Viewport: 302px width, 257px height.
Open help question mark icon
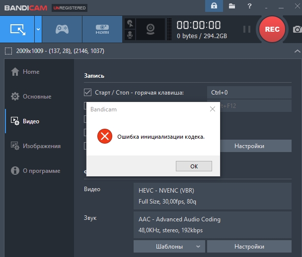click(x=249, y=6)
